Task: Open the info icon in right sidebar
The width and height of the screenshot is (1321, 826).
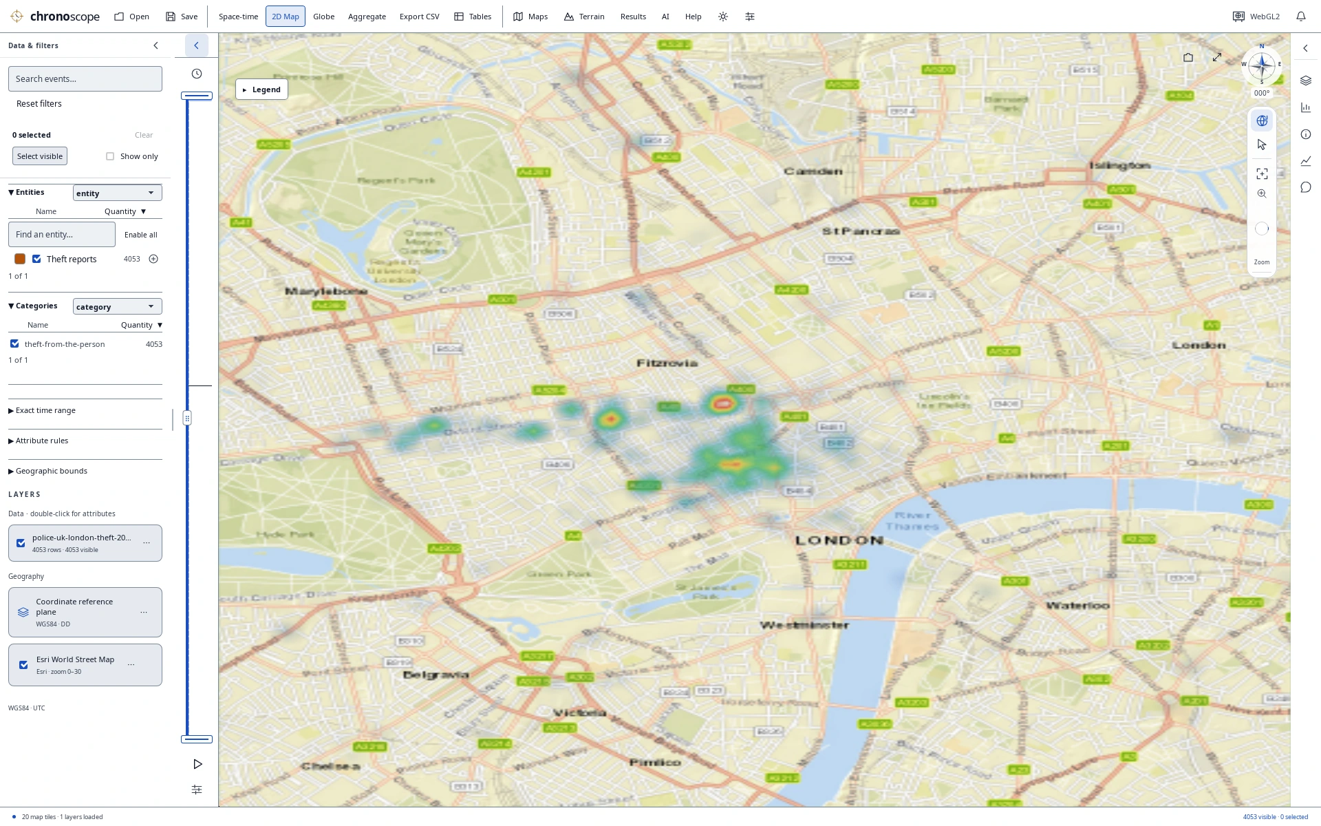Action: pyautogui.click(x=1306, y=134)
